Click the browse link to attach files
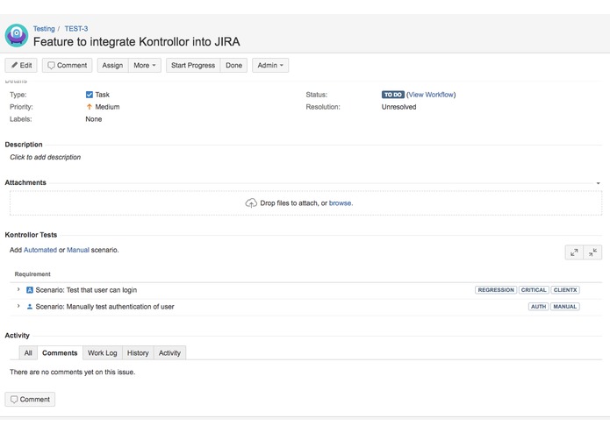The image size is (610, 433). (341, 203)
